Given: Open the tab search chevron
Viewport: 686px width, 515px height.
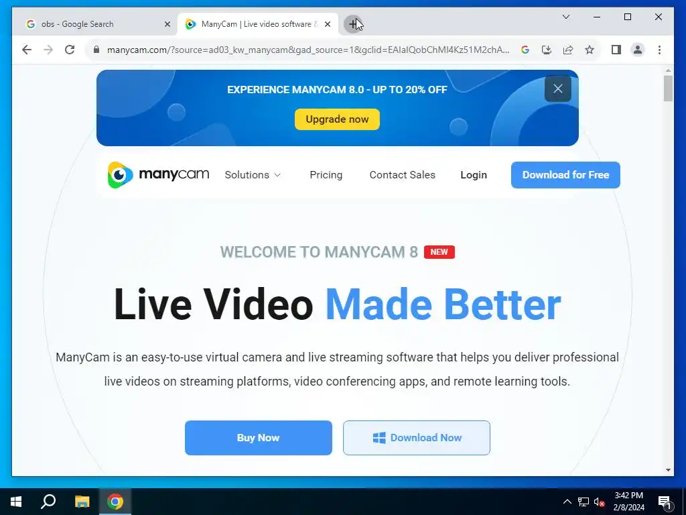Looking at the screenshot, I should tap(565, 17).
